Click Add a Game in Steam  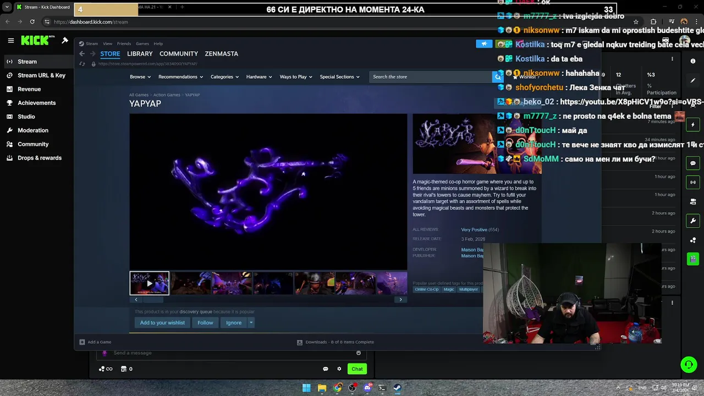coord(96,342)
